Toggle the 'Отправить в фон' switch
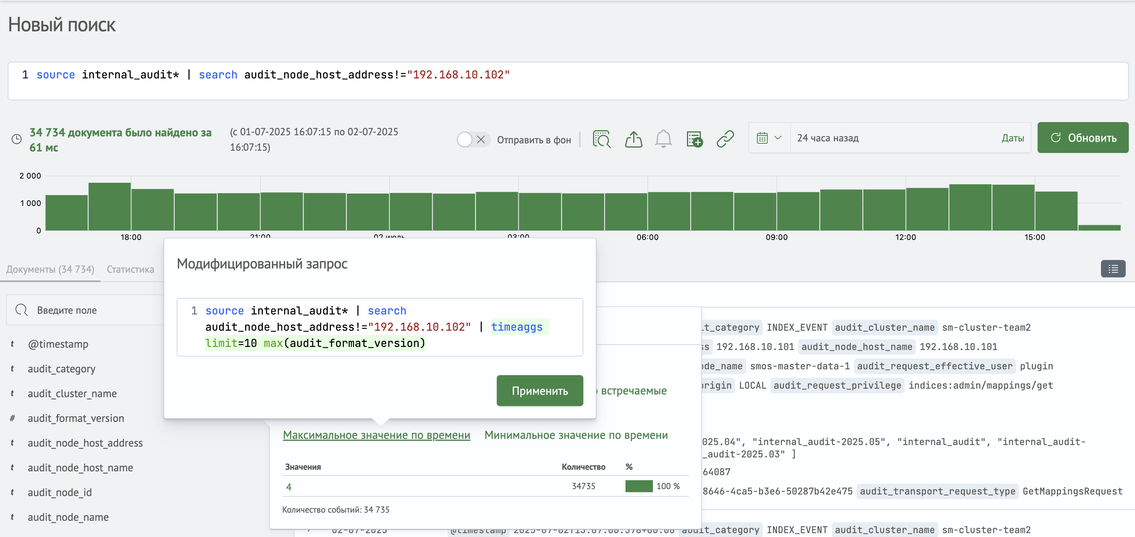 tap(473, 139)
